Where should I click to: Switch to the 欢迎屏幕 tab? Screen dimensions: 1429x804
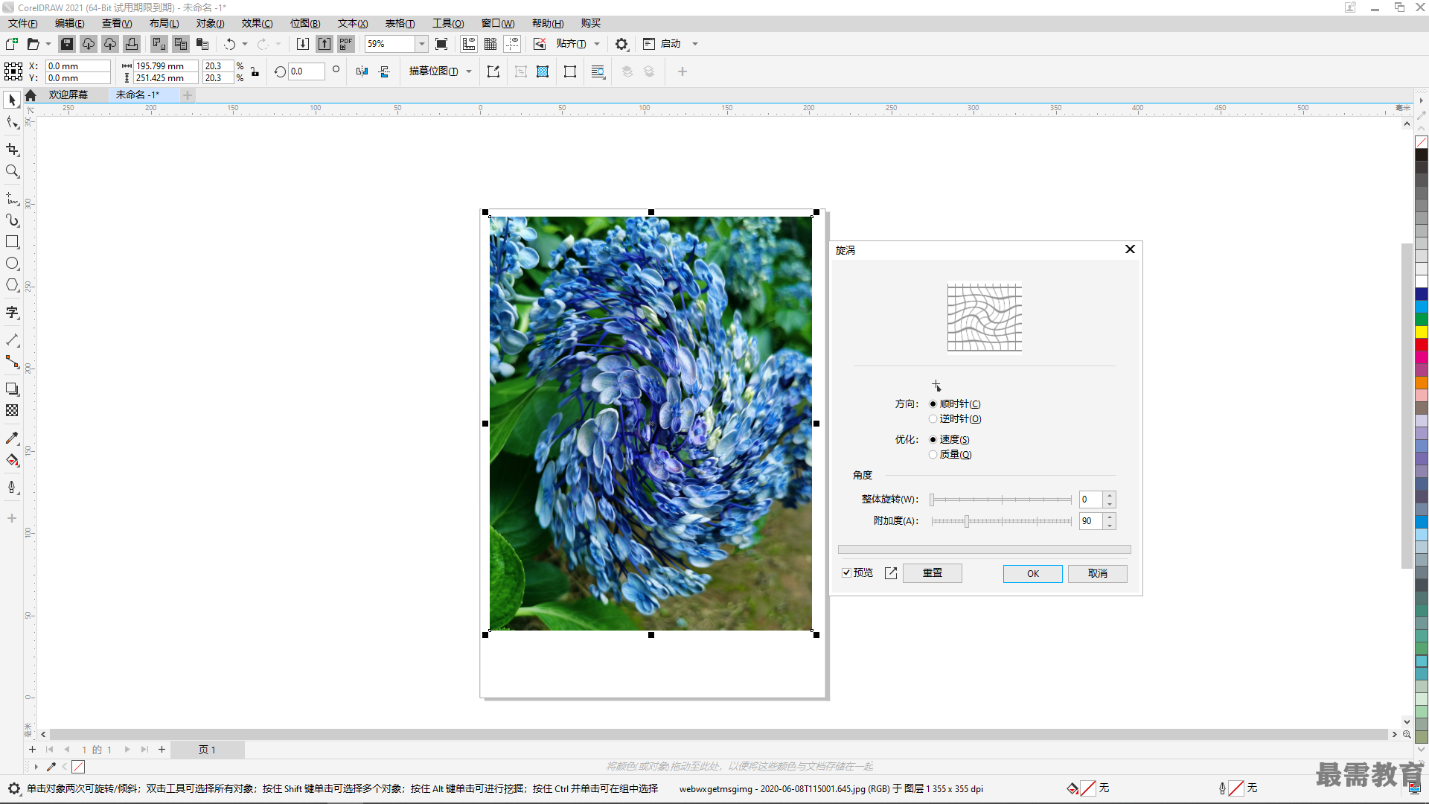click(x=68, y=95)
